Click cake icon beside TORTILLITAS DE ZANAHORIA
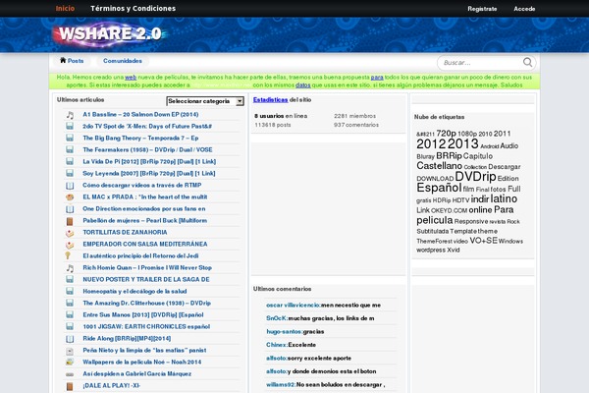Viewport: 589px width, 393px height. (x=70, y=233)
